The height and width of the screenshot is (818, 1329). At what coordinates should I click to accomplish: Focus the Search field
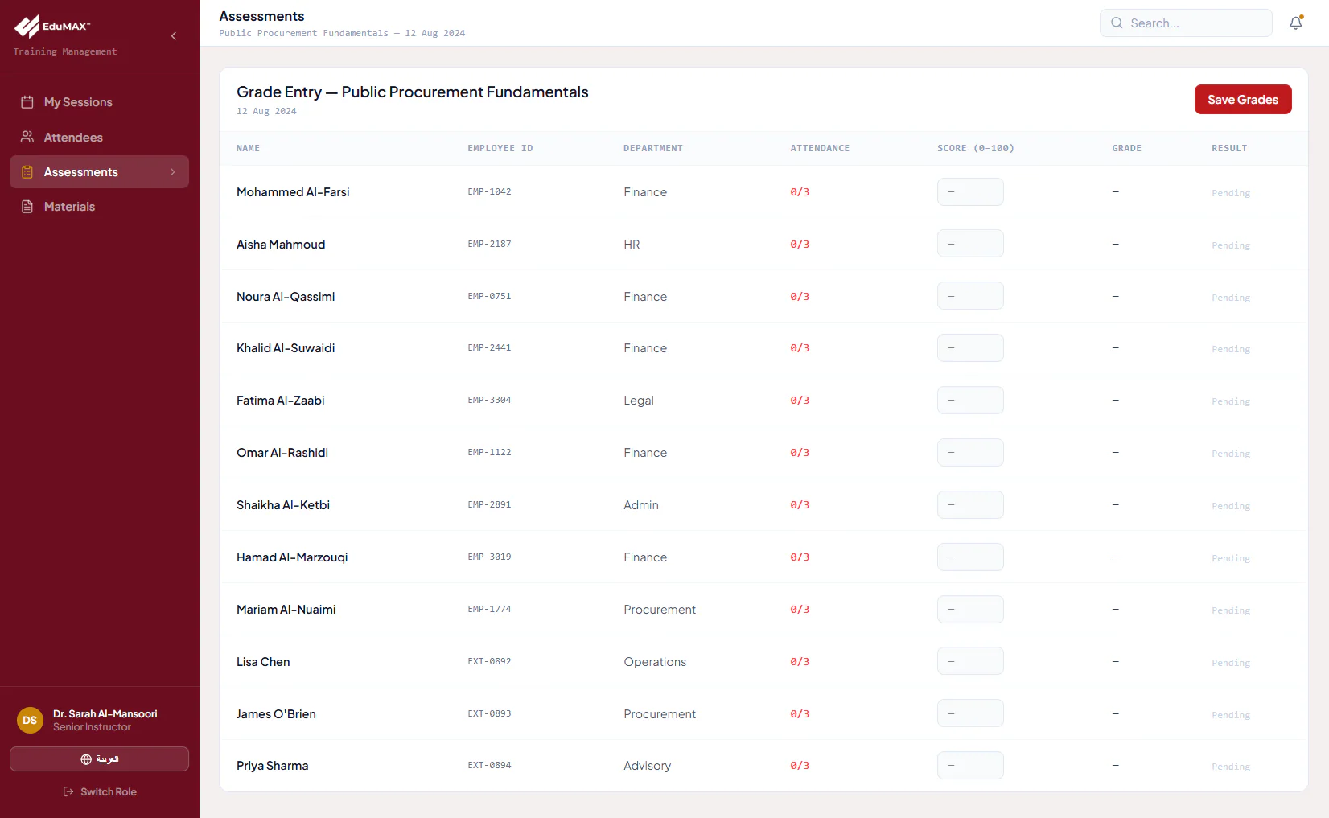[1186, 23]
